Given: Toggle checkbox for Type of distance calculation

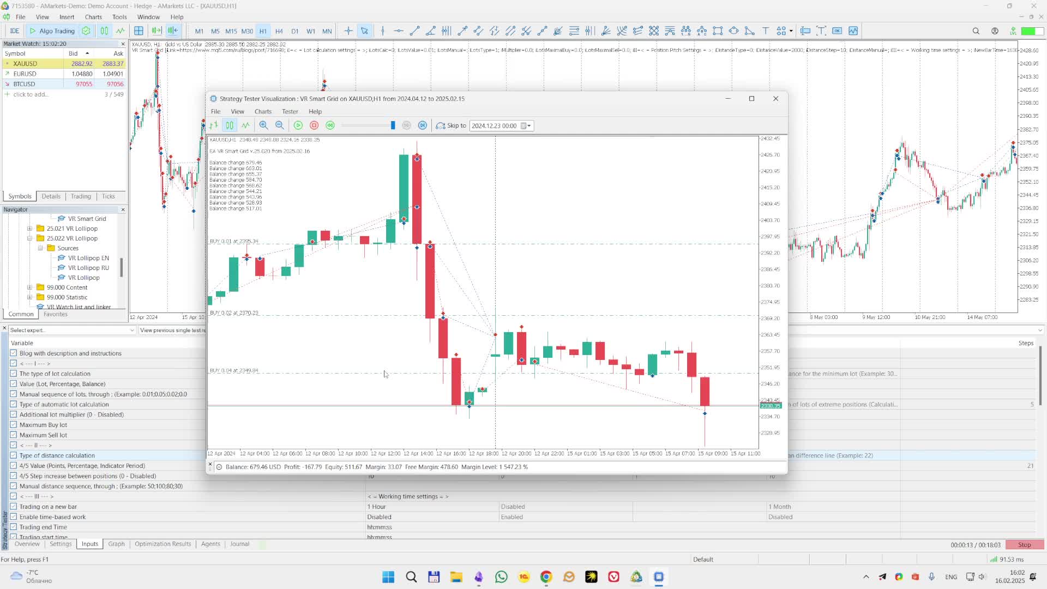Looking at the screenshot, I should tap(14, 455).
